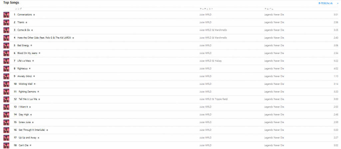Image resolution: width=341 pixels, height=149 pixels.
Task: Click the explicit icon beside Wishing Well
Action: pyautogui.click(x=35, y=84)
